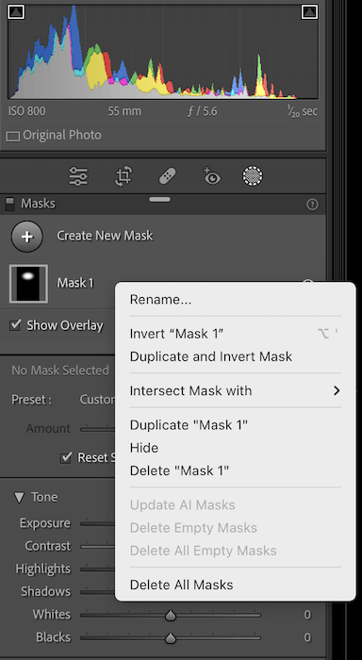Click the Highlights slider label
This screenshot has width=362, height=660.
(43, 569)
